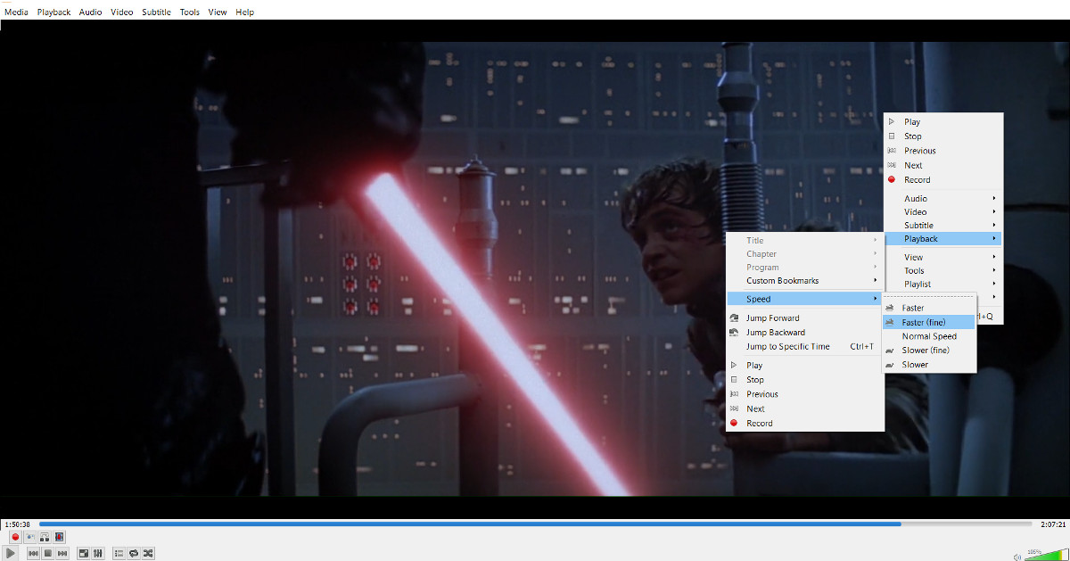Select Next in the main context menu

tap(943, 165)
